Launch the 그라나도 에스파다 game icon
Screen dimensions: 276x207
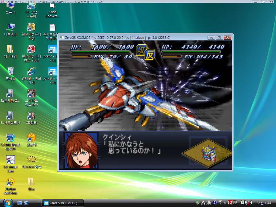[x=31, y=98]
